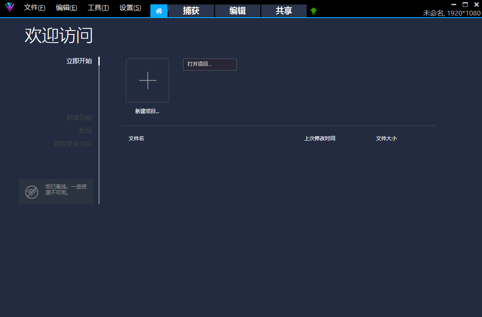The height and width of the screenshot is (317, 482).
Task: Click the VideoStudio logo icon
Action: [x=9, y=7]
